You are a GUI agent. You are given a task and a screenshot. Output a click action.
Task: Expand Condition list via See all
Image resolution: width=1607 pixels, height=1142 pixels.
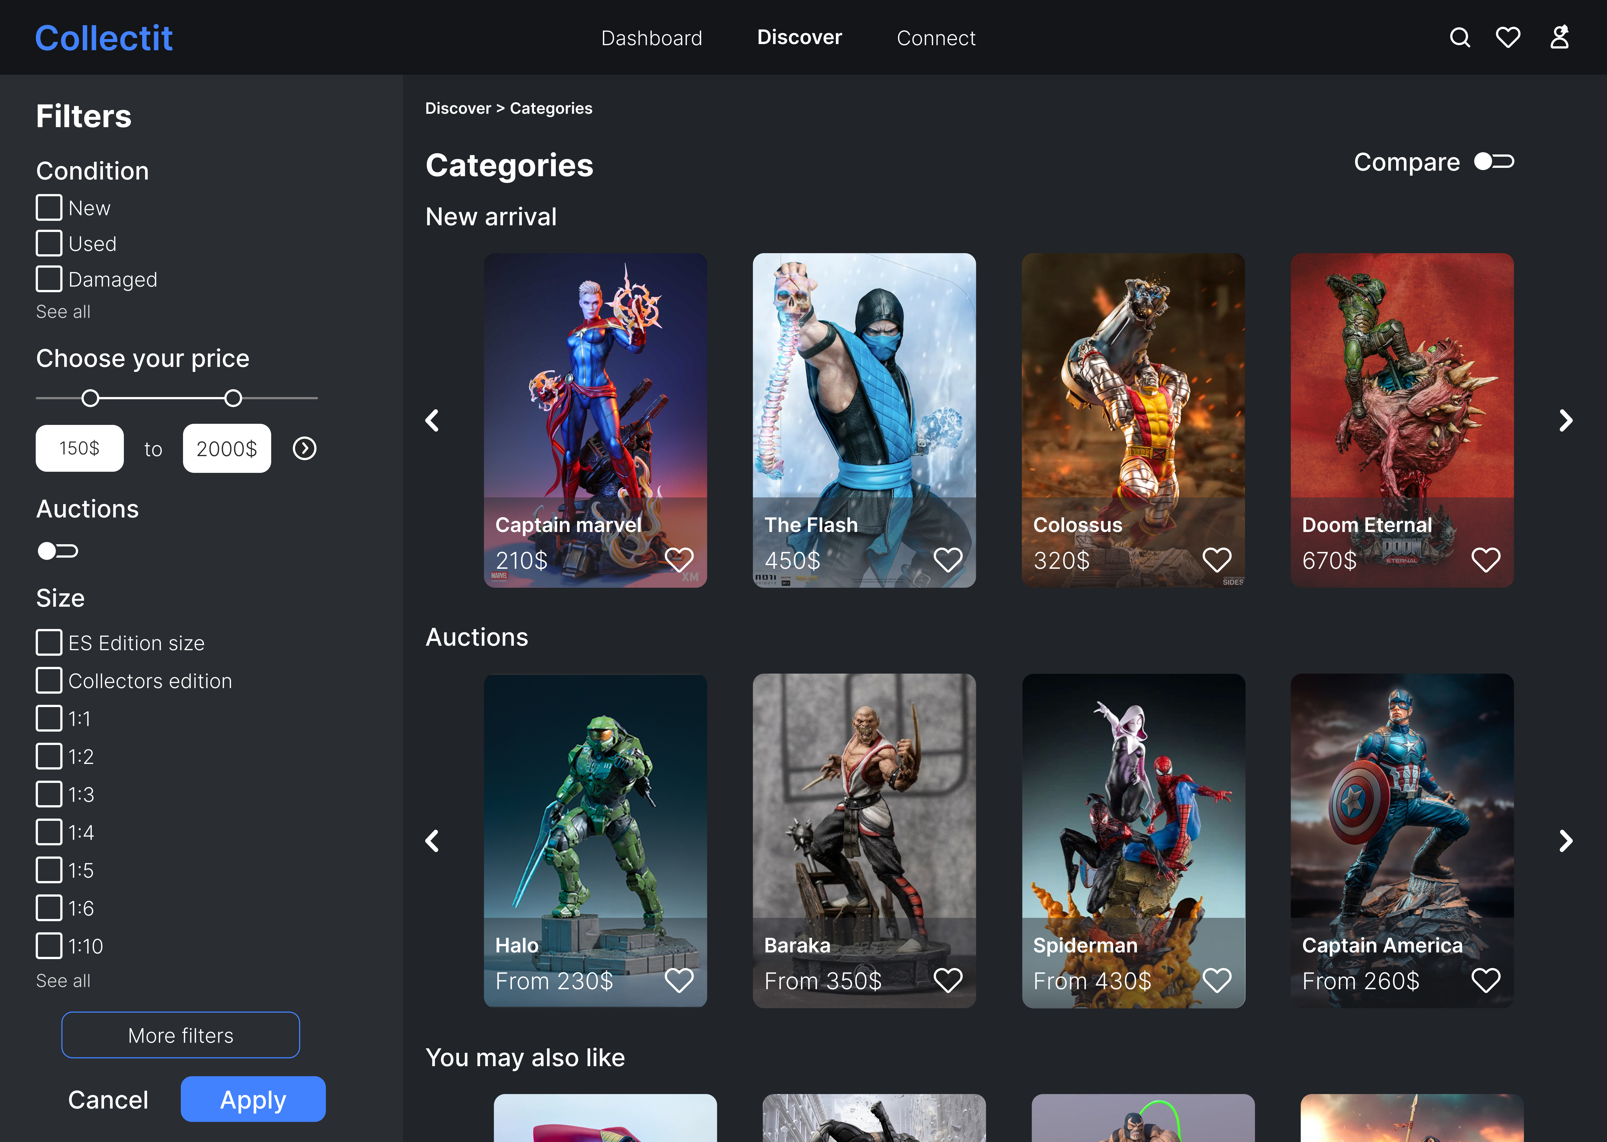(63, 311)
